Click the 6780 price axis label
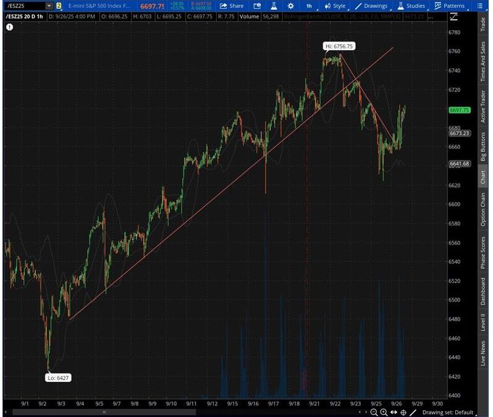 [x=454, y=32]
